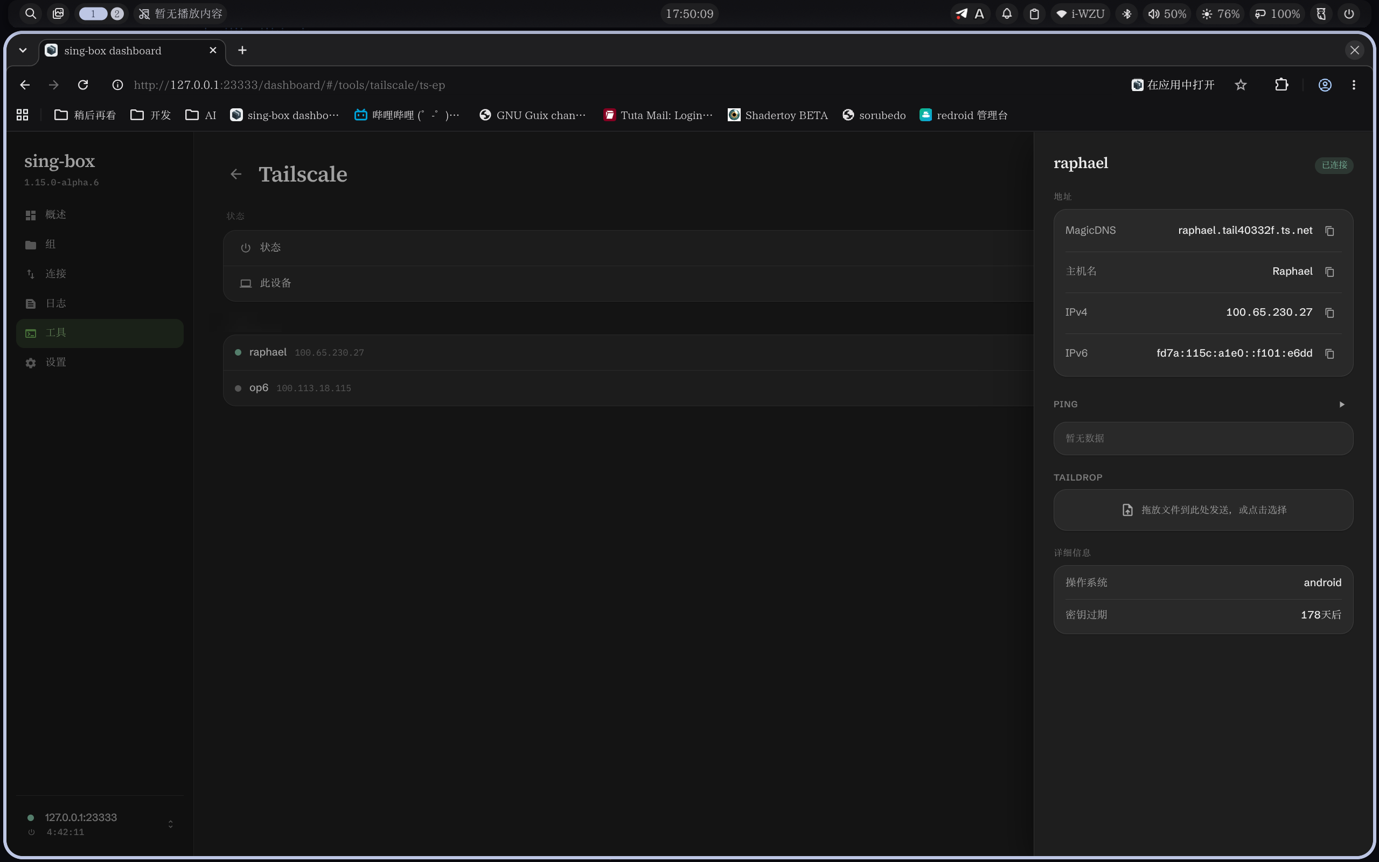Click the 已连接 connected badge

(1334, 165)
